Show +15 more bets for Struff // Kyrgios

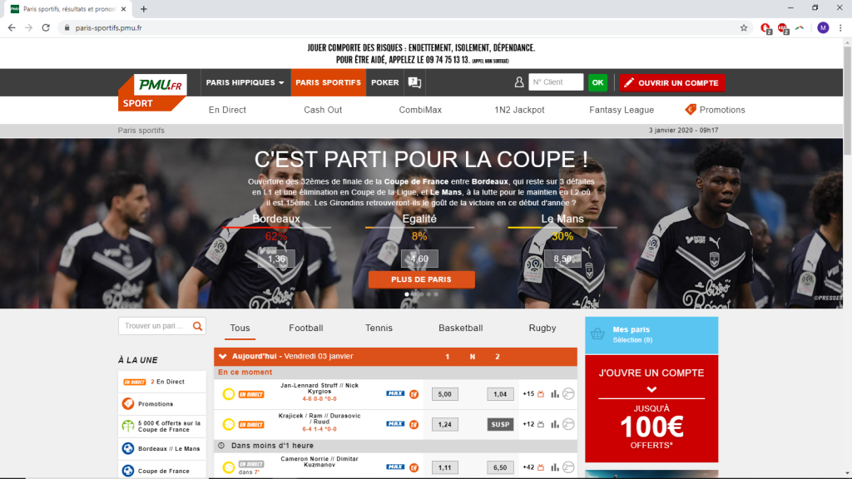coord(528,393)
